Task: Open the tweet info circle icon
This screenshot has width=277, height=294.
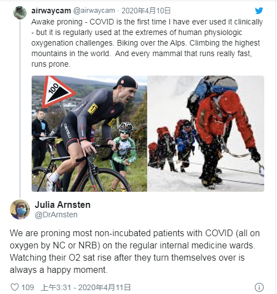Action: coord(259,287)
